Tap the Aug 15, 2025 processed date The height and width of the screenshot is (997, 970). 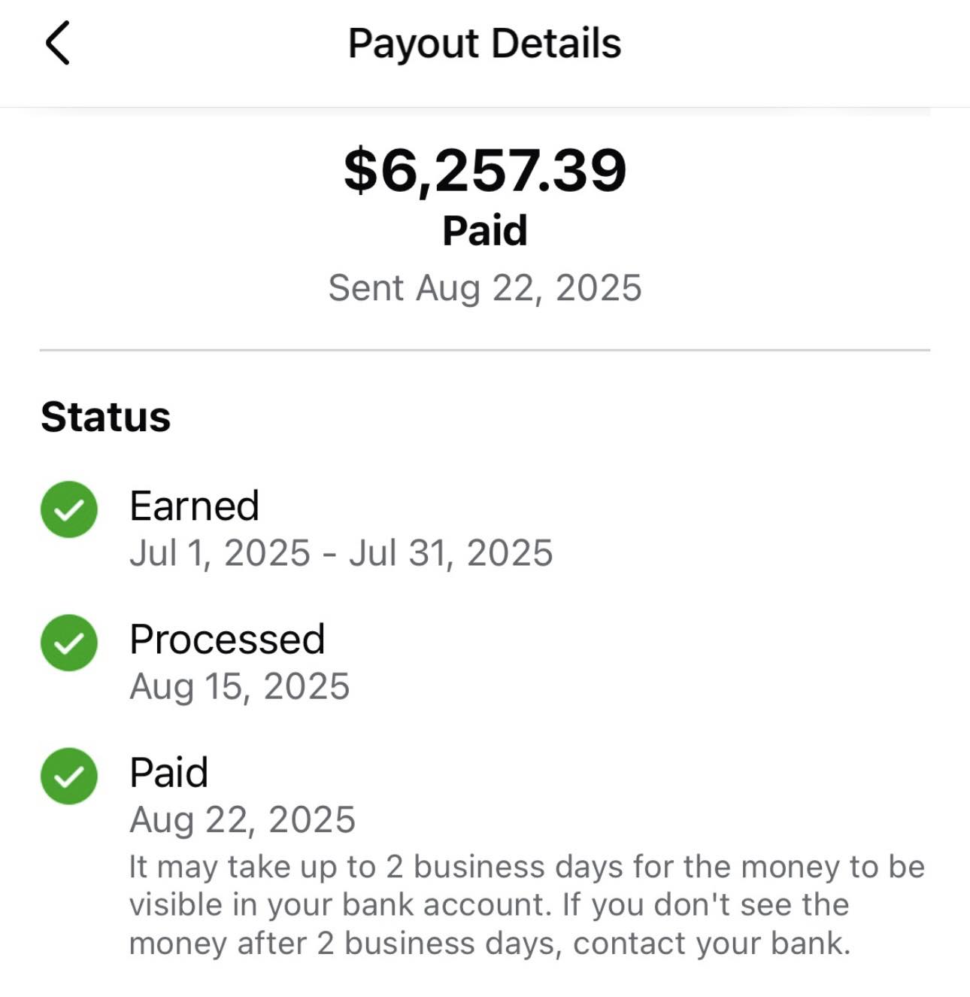pos(239,686)
